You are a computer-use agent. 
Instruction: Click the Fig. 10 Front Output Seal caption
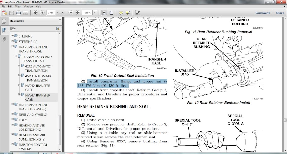coord(122,76)
